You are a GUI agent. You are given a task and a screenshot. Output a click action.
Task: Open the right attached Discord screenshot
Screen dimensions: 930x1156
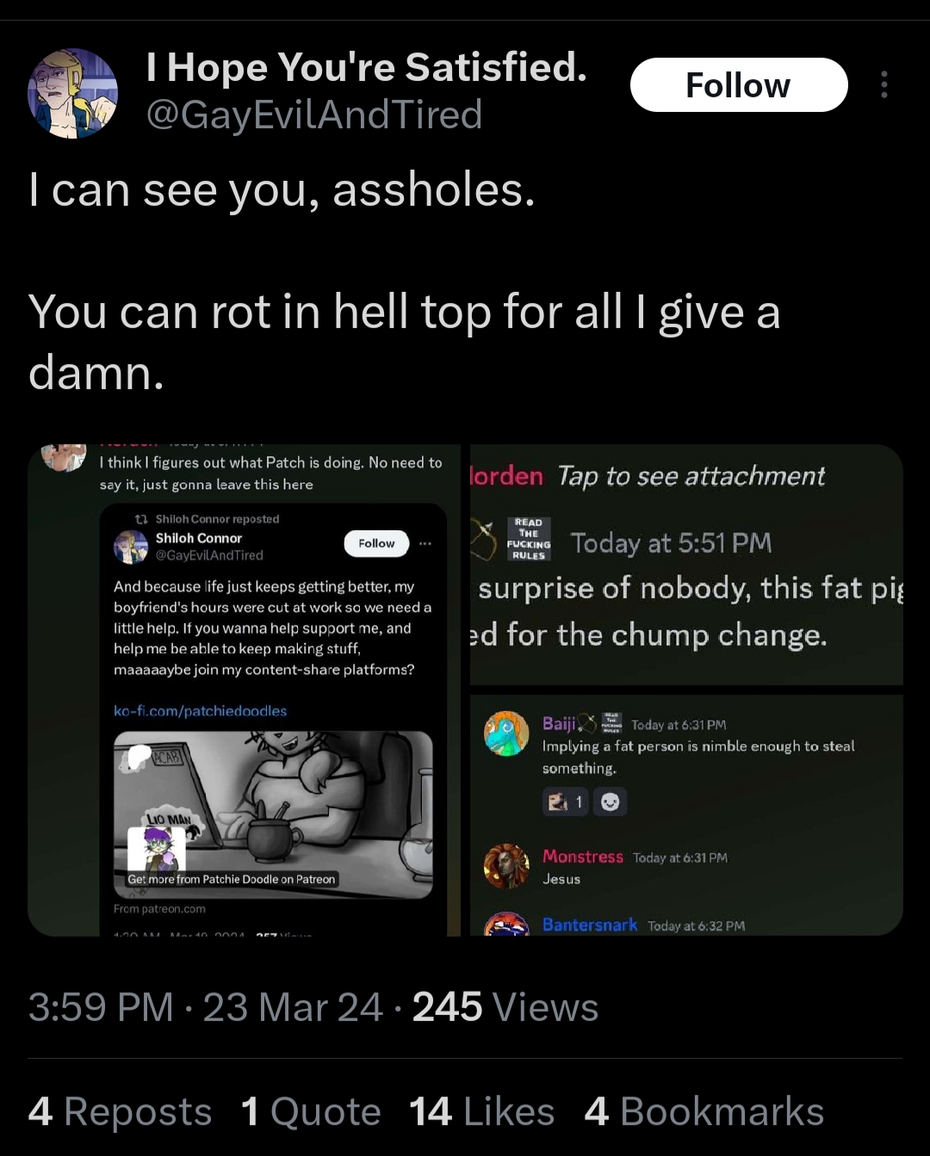(686, 689)
